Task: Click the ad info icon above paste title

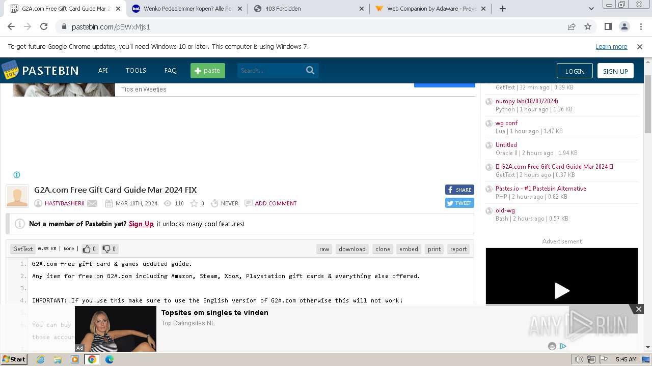Action: pos(17,175)
